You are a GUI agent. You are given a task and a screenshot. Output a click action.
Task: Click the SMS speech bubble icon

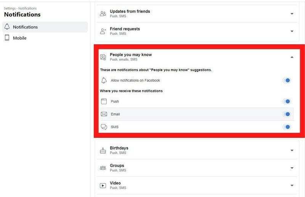coord(104,127)
